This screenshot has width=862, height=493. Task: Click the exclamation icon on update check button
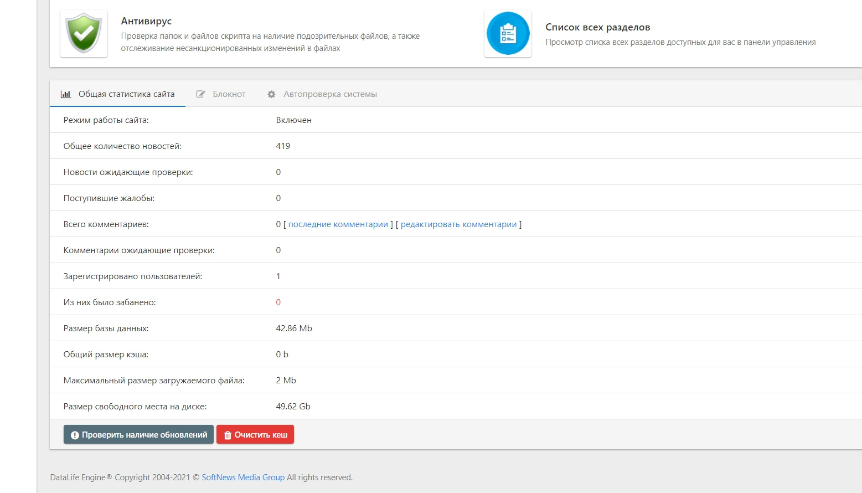tap(75, 435)
